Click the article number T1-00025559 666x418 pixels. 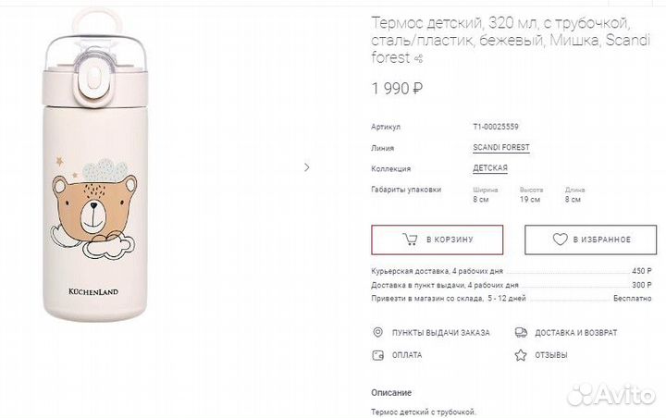496,127
